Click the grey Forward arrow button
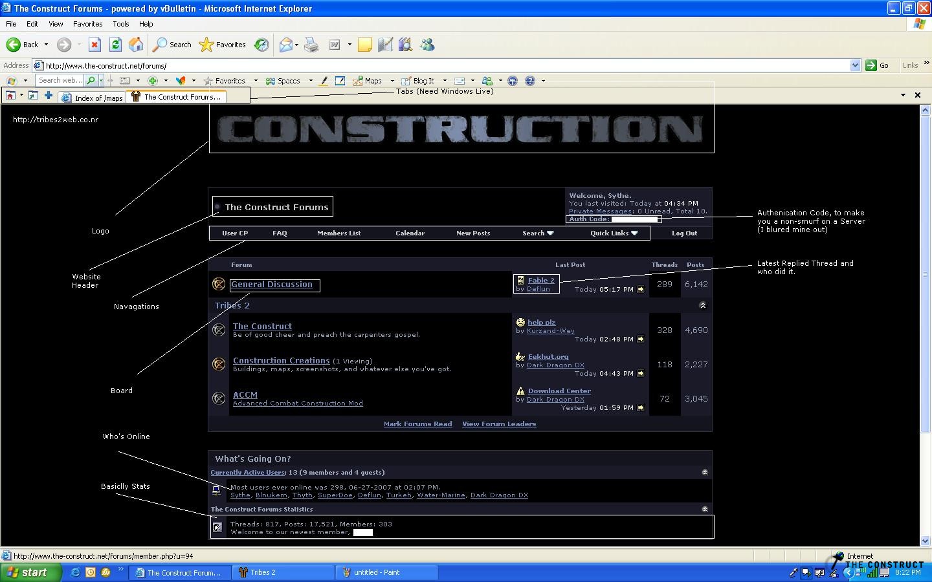 click(63, 45)
